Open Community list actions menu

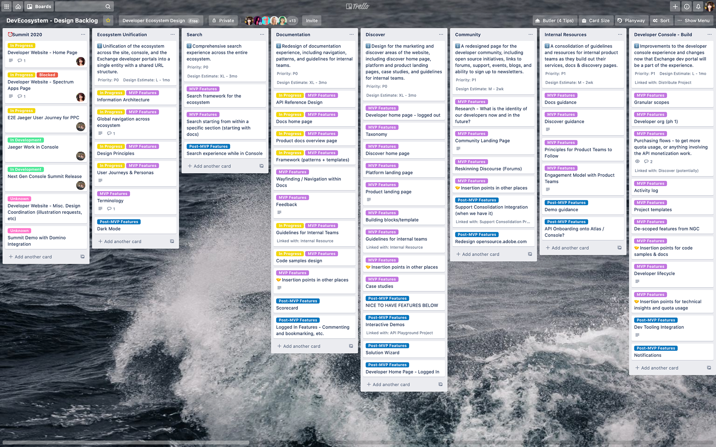530,34
